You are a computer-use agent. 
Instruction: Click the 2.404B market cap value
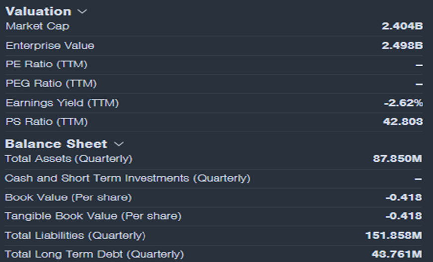[x=402, y=26]
